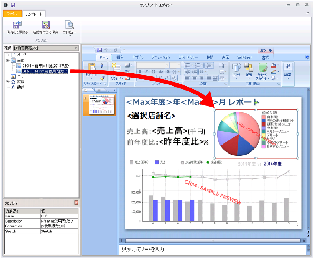Viewport: 314px width, 259px height.
Task: Select the テンプレート tab
Action: coord(34,14)
